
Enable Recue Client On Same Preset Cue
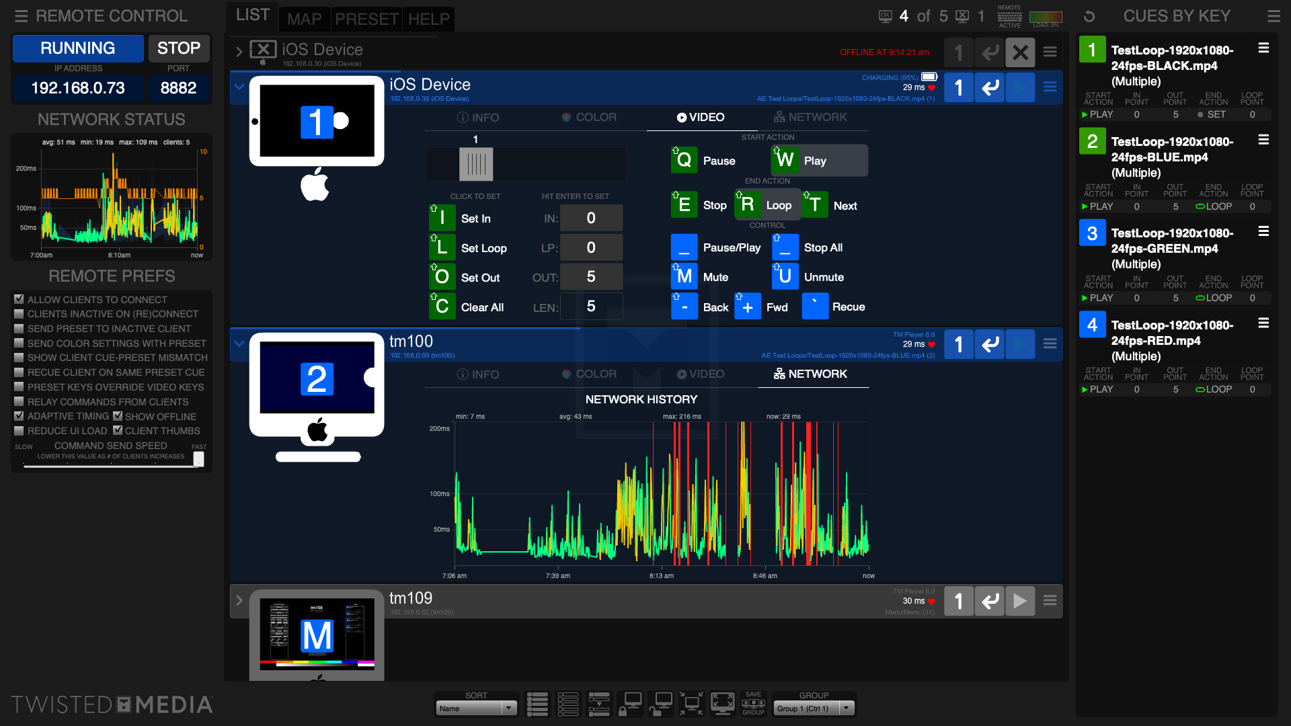pyautogui.click(x=19, y=372)
